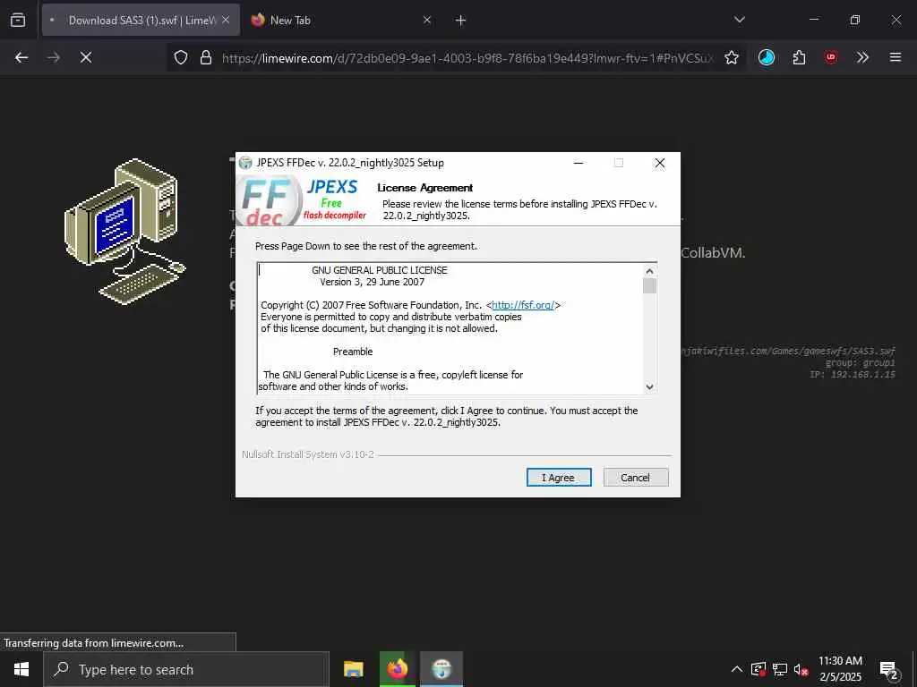The image size is (917, 687).
Task: Click the muted volume tray icon
Action: coord(801,670)
